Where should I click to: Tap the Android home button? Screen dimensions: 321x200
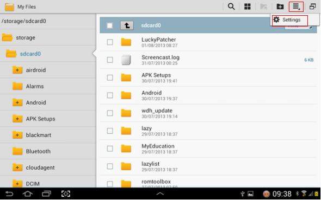(27, 193)
